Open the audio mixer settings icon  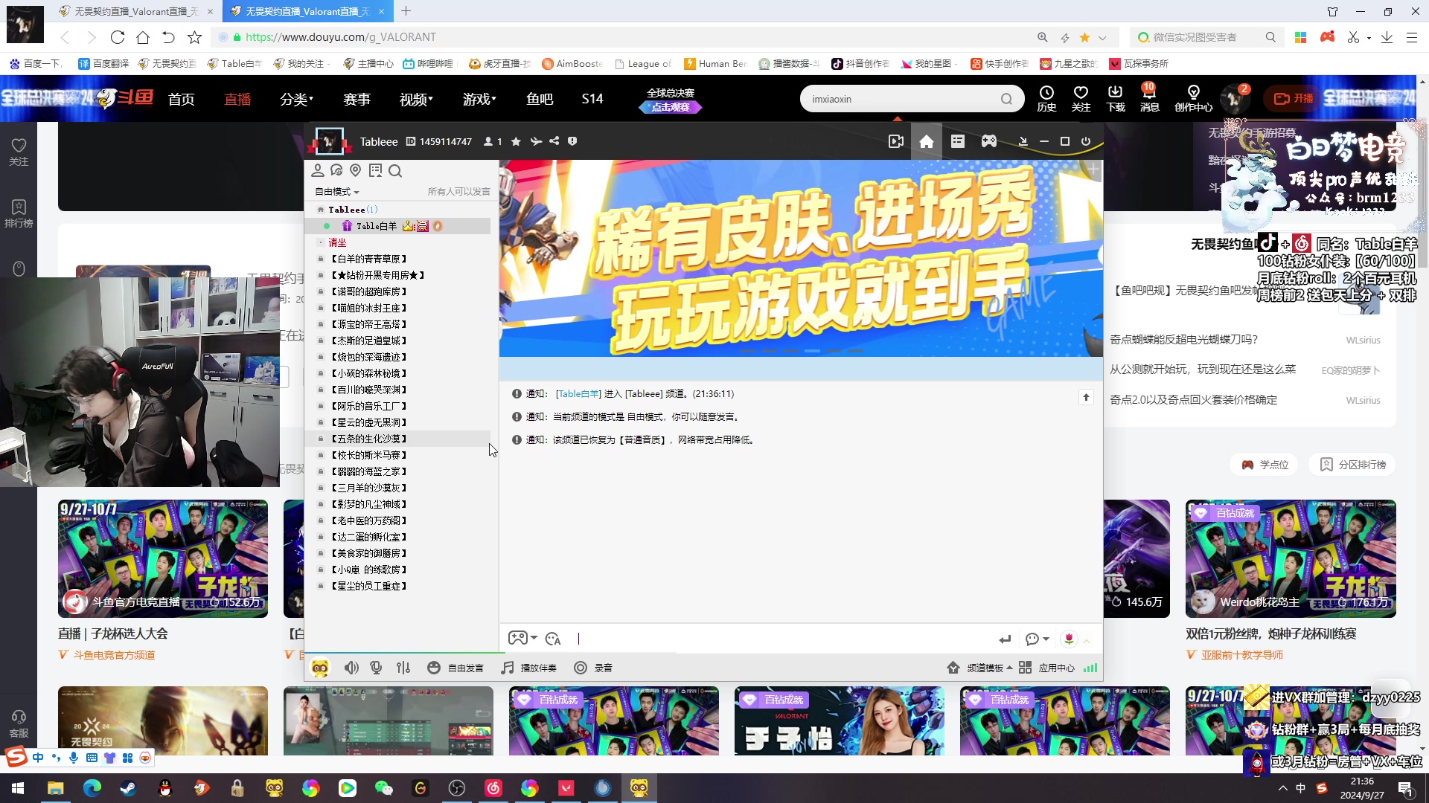[x=403, y=668]
